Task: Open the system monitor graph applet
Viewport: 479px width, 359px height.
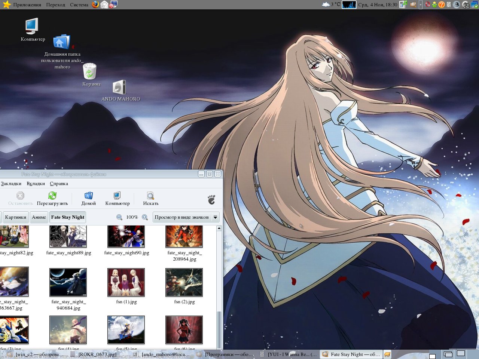Action: (x=349, y=4)
